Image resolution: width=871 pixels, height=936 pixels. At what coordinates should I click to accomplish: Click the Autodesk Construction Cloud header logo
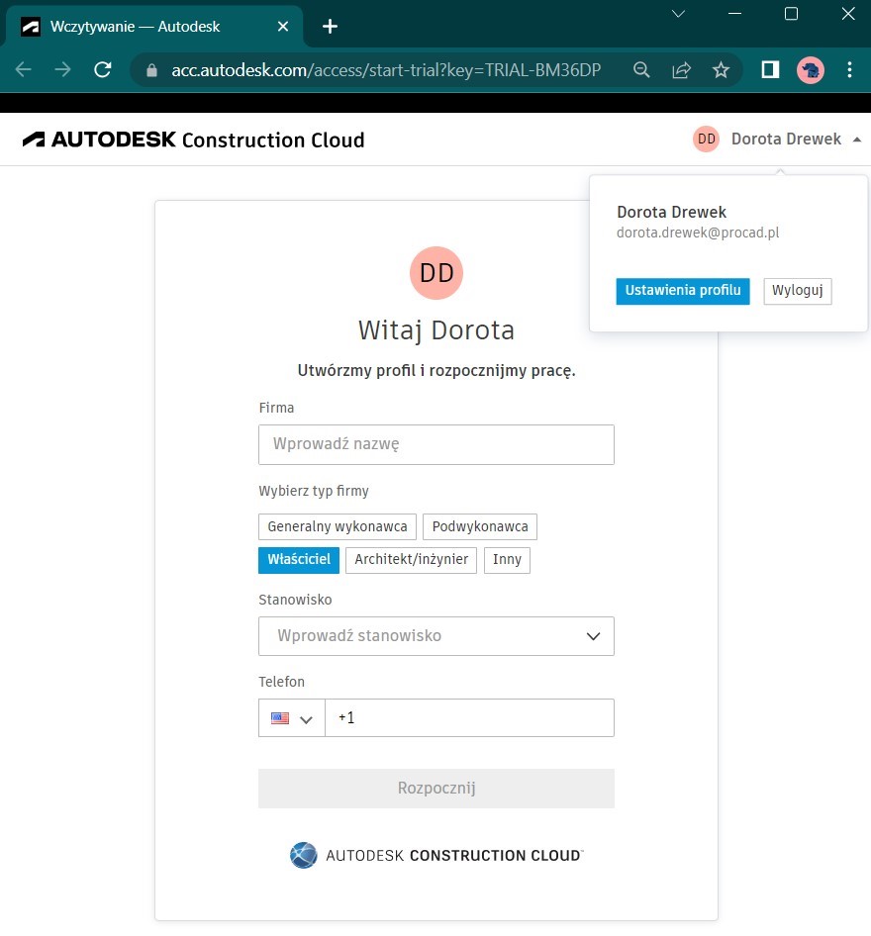[x=193, y=140]
